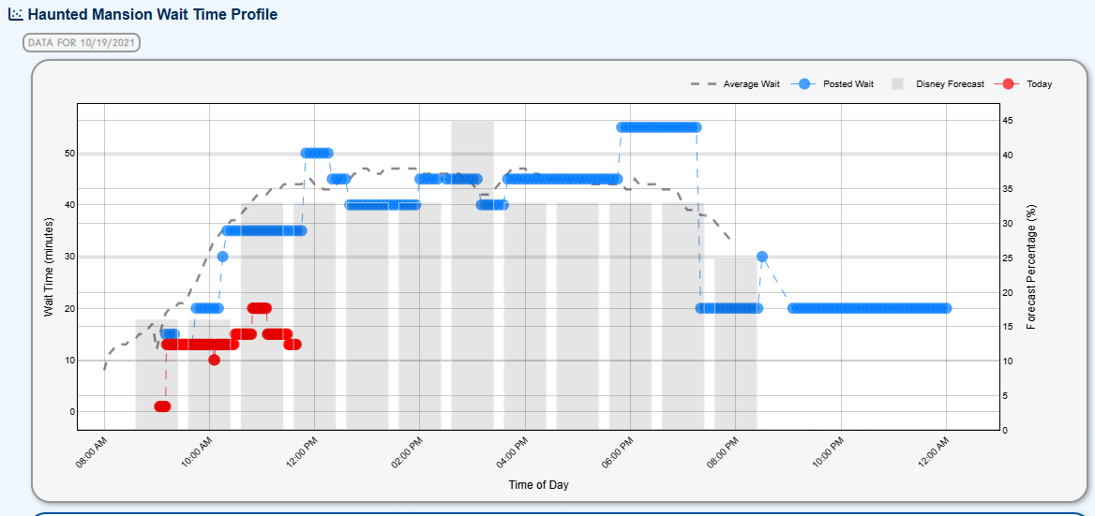The width and height of the screenshot is (1095, 516).
Task: Click the Wait Time (minutes) axis title
Action: (x=49, y=266)
